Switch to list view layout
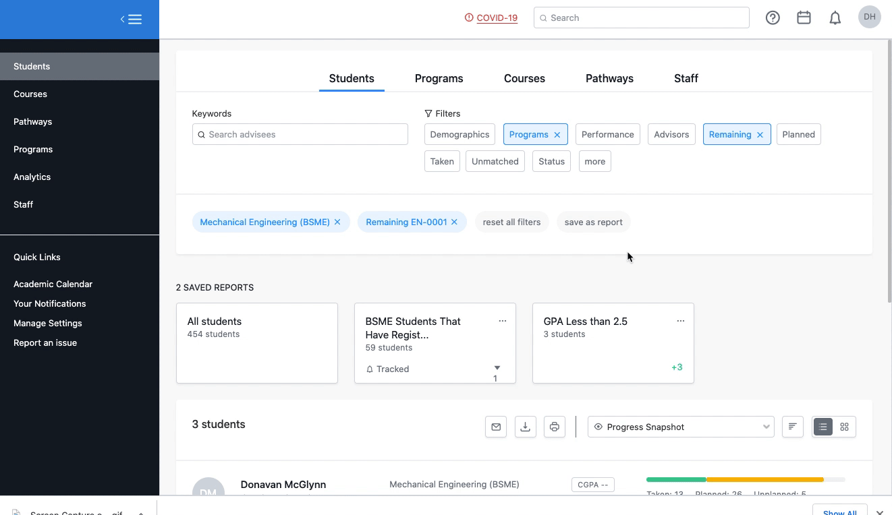 pos(823,427)
